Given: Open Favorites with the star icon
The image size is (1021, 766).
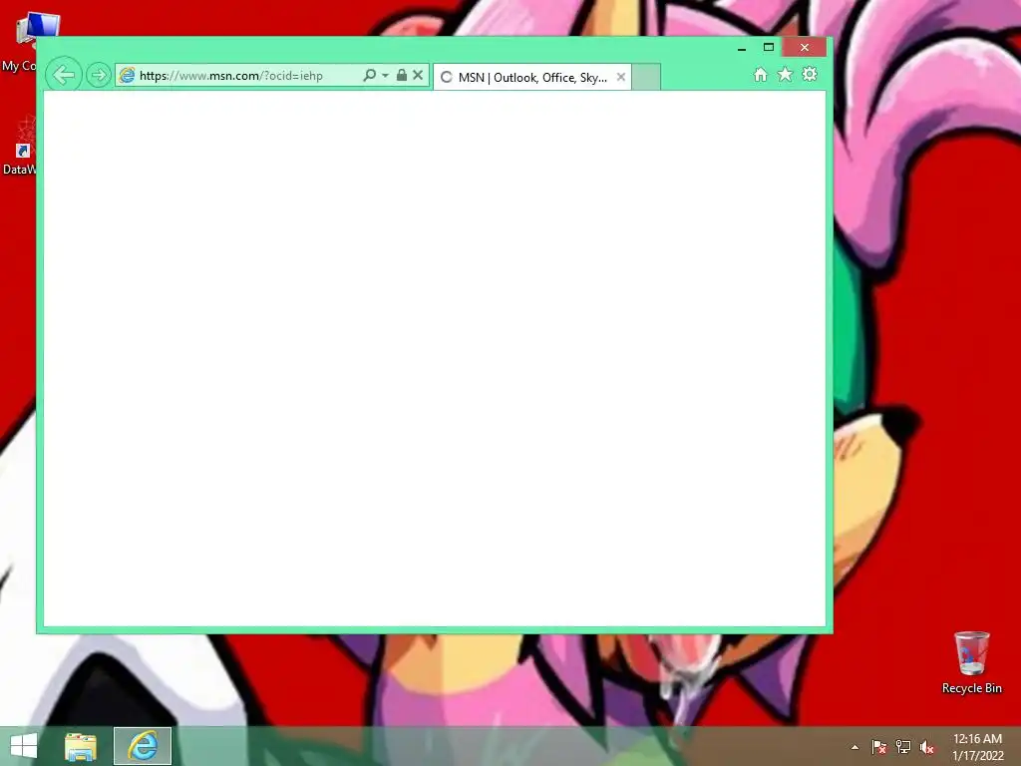Looking at the screenshot, I should (786, 74).
